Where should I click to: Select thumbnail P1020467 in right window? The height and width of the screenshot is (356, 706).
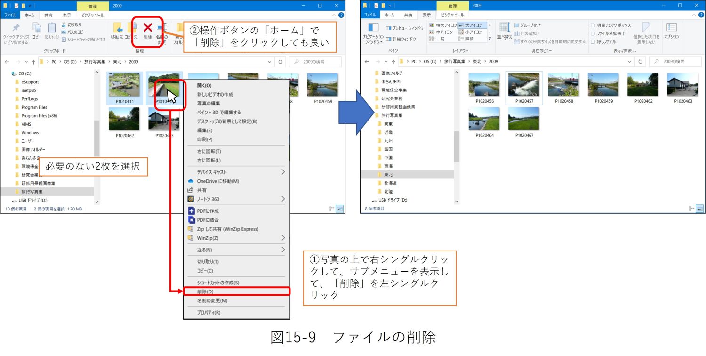(524, 122)
